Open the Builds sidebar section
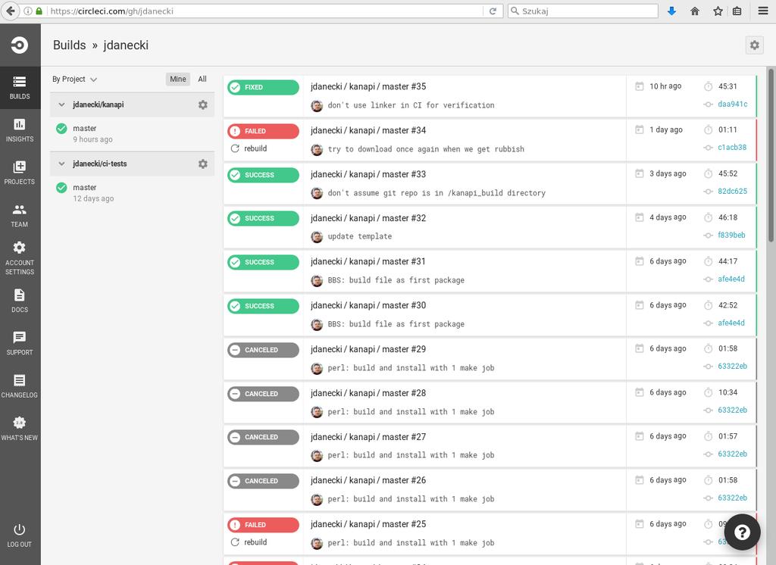Screen dimensions: 776x565 20,88
